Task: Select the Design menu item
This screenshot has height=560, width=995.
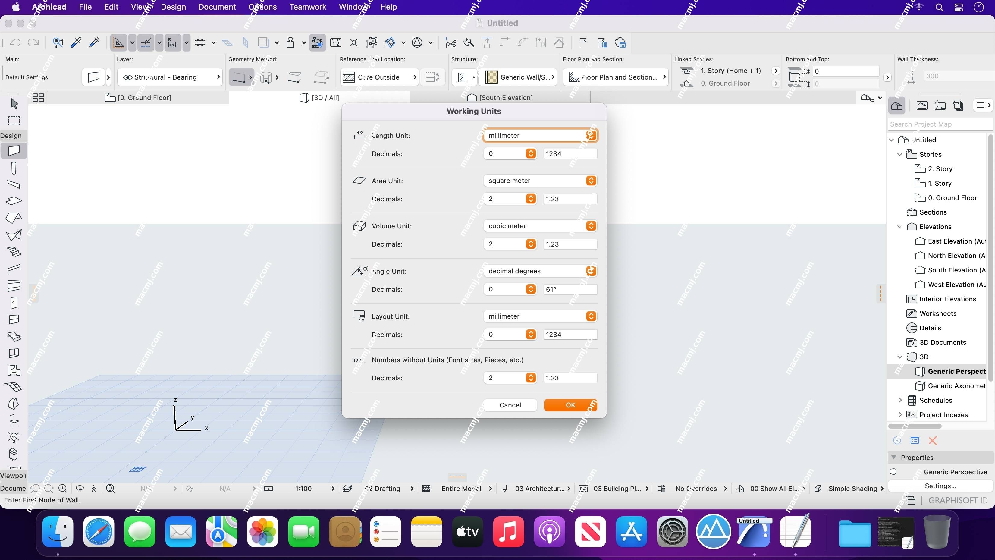Action: (172, 7)
